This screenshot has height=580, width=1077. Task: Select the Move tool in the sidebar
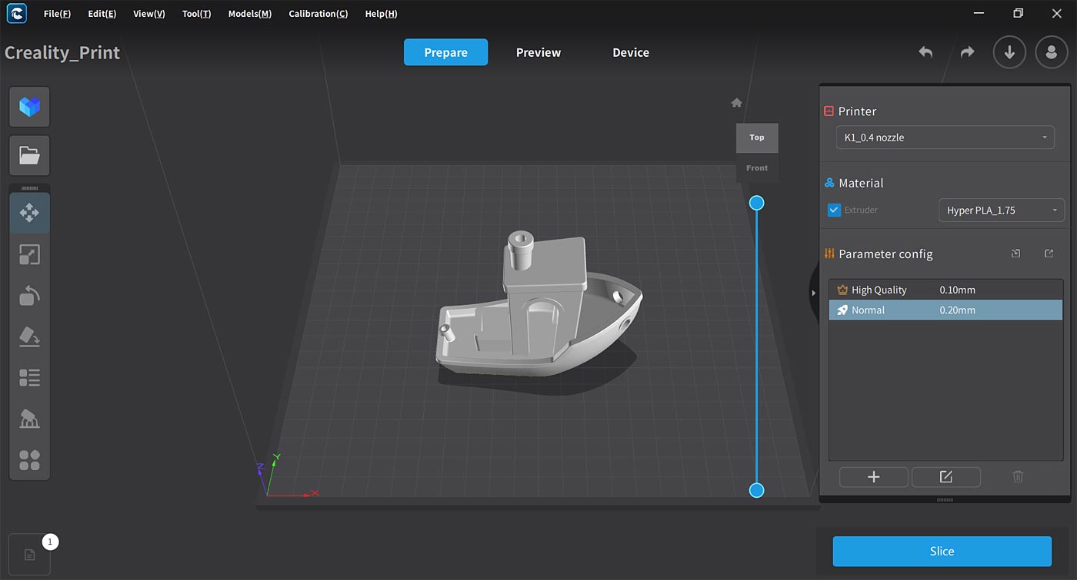pyautogui.click(x=29, y=213)
